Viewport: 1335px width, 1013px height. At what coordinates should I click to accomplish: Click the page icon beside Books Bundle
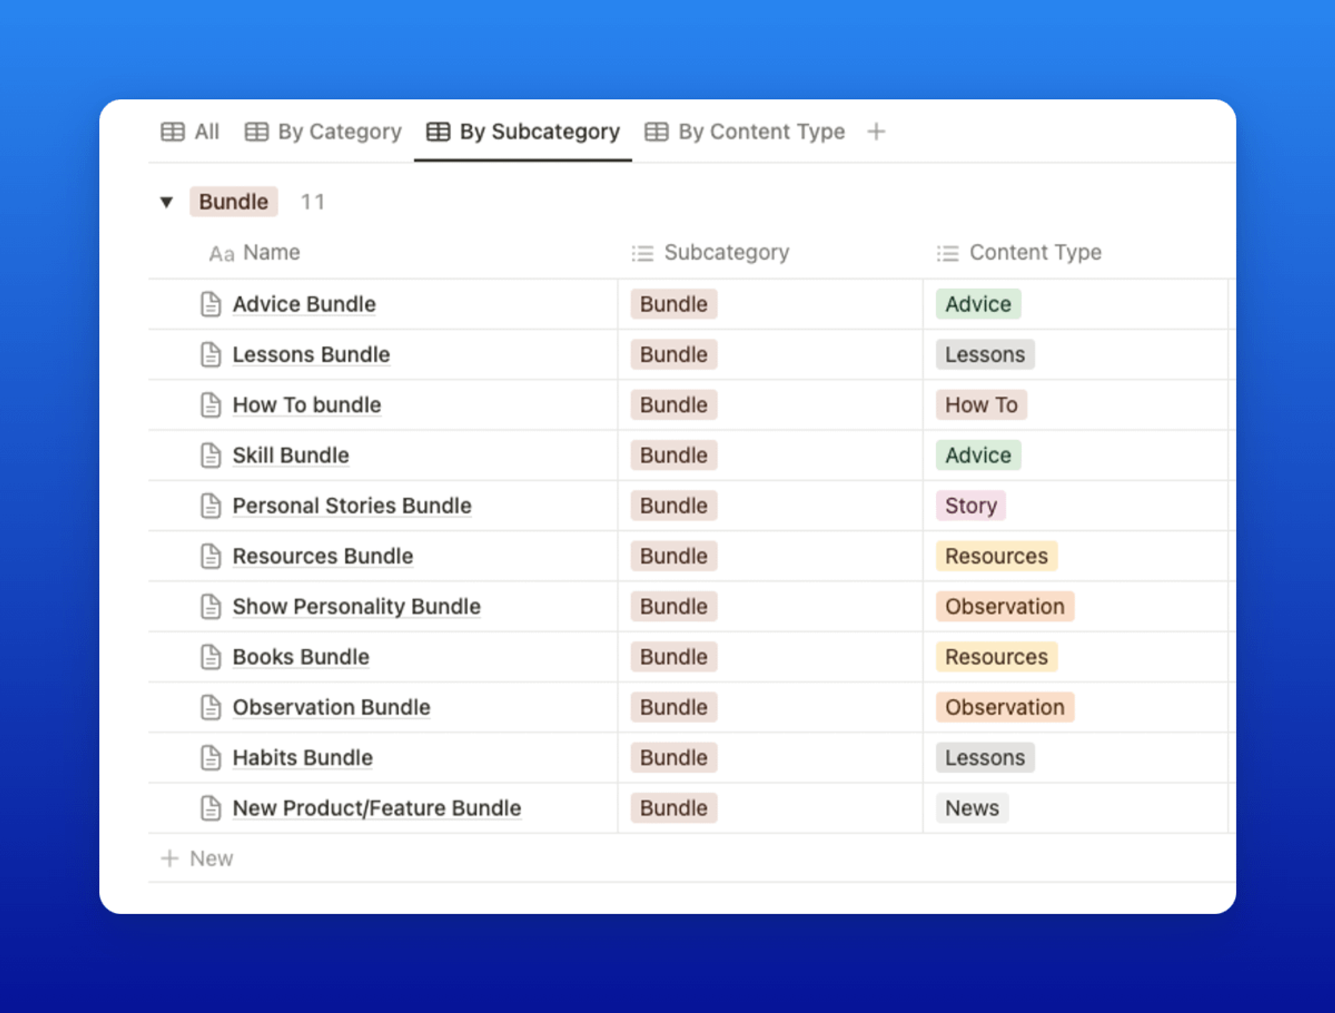coord(211,657)
